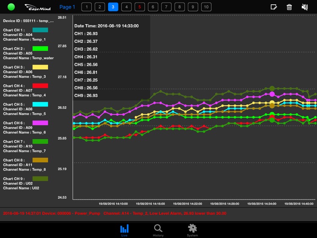The image size is (317, 238).
Task: Select page 5 with red number
Action: point(140,7)
